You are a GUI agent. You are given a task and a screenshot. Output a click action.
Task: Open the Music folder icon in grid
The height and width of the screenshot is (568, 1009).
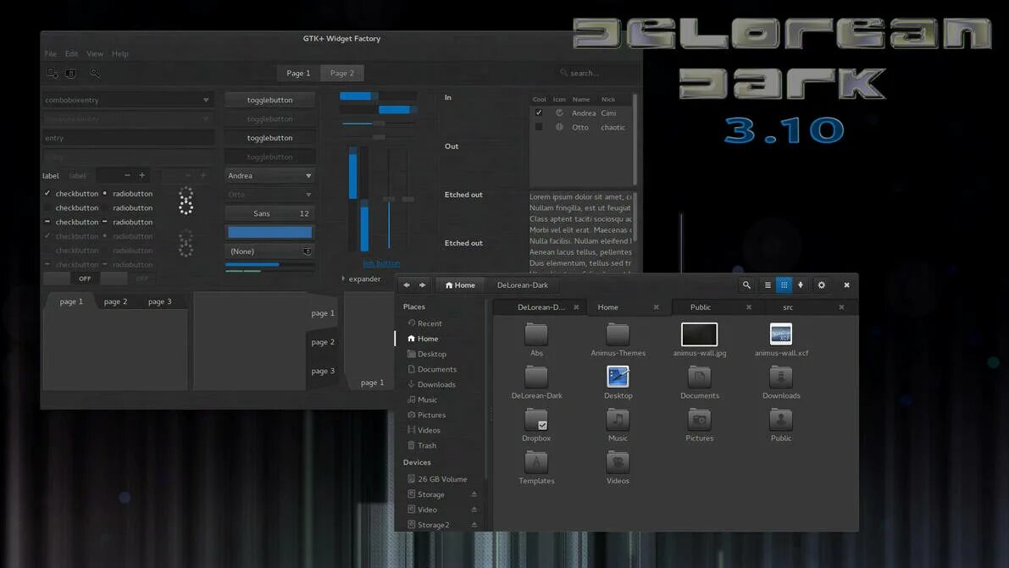tap(618, 419)
